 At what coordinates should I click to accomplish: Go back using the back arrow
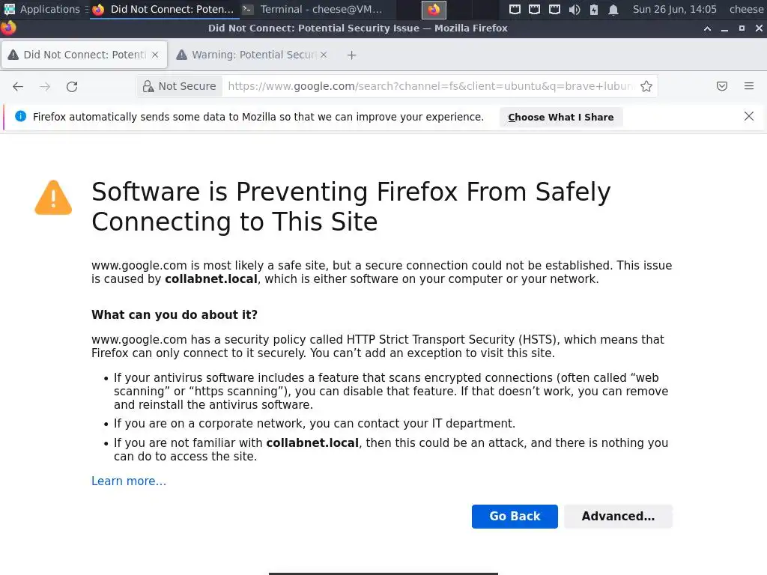pyautogui.click(x=18, y=87)
